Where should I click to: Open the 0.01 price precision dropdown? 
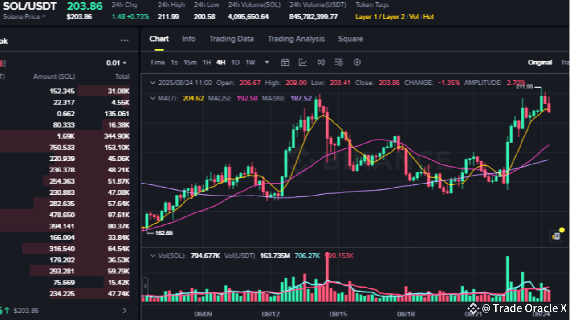(117, 63)
